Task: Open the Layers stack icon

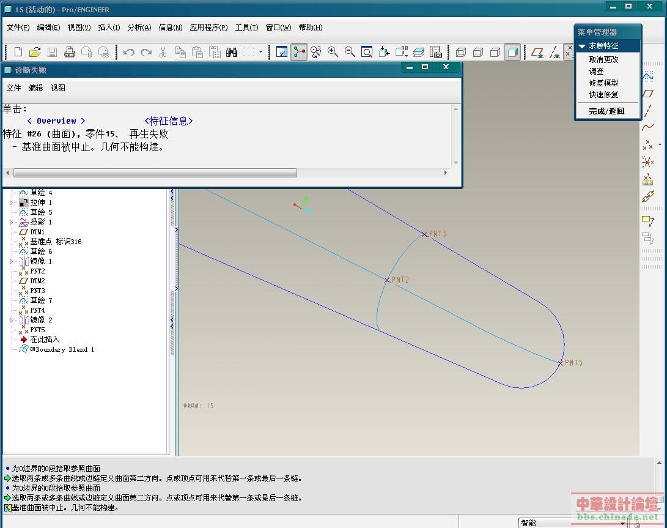Action: pos(418,52)
